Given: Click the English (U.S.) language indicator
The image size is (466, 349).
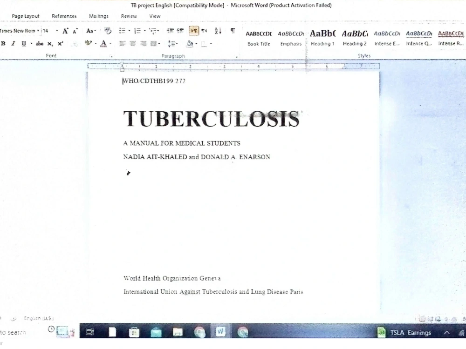Looking at the screenshot, I should click(x=39, y=318).
